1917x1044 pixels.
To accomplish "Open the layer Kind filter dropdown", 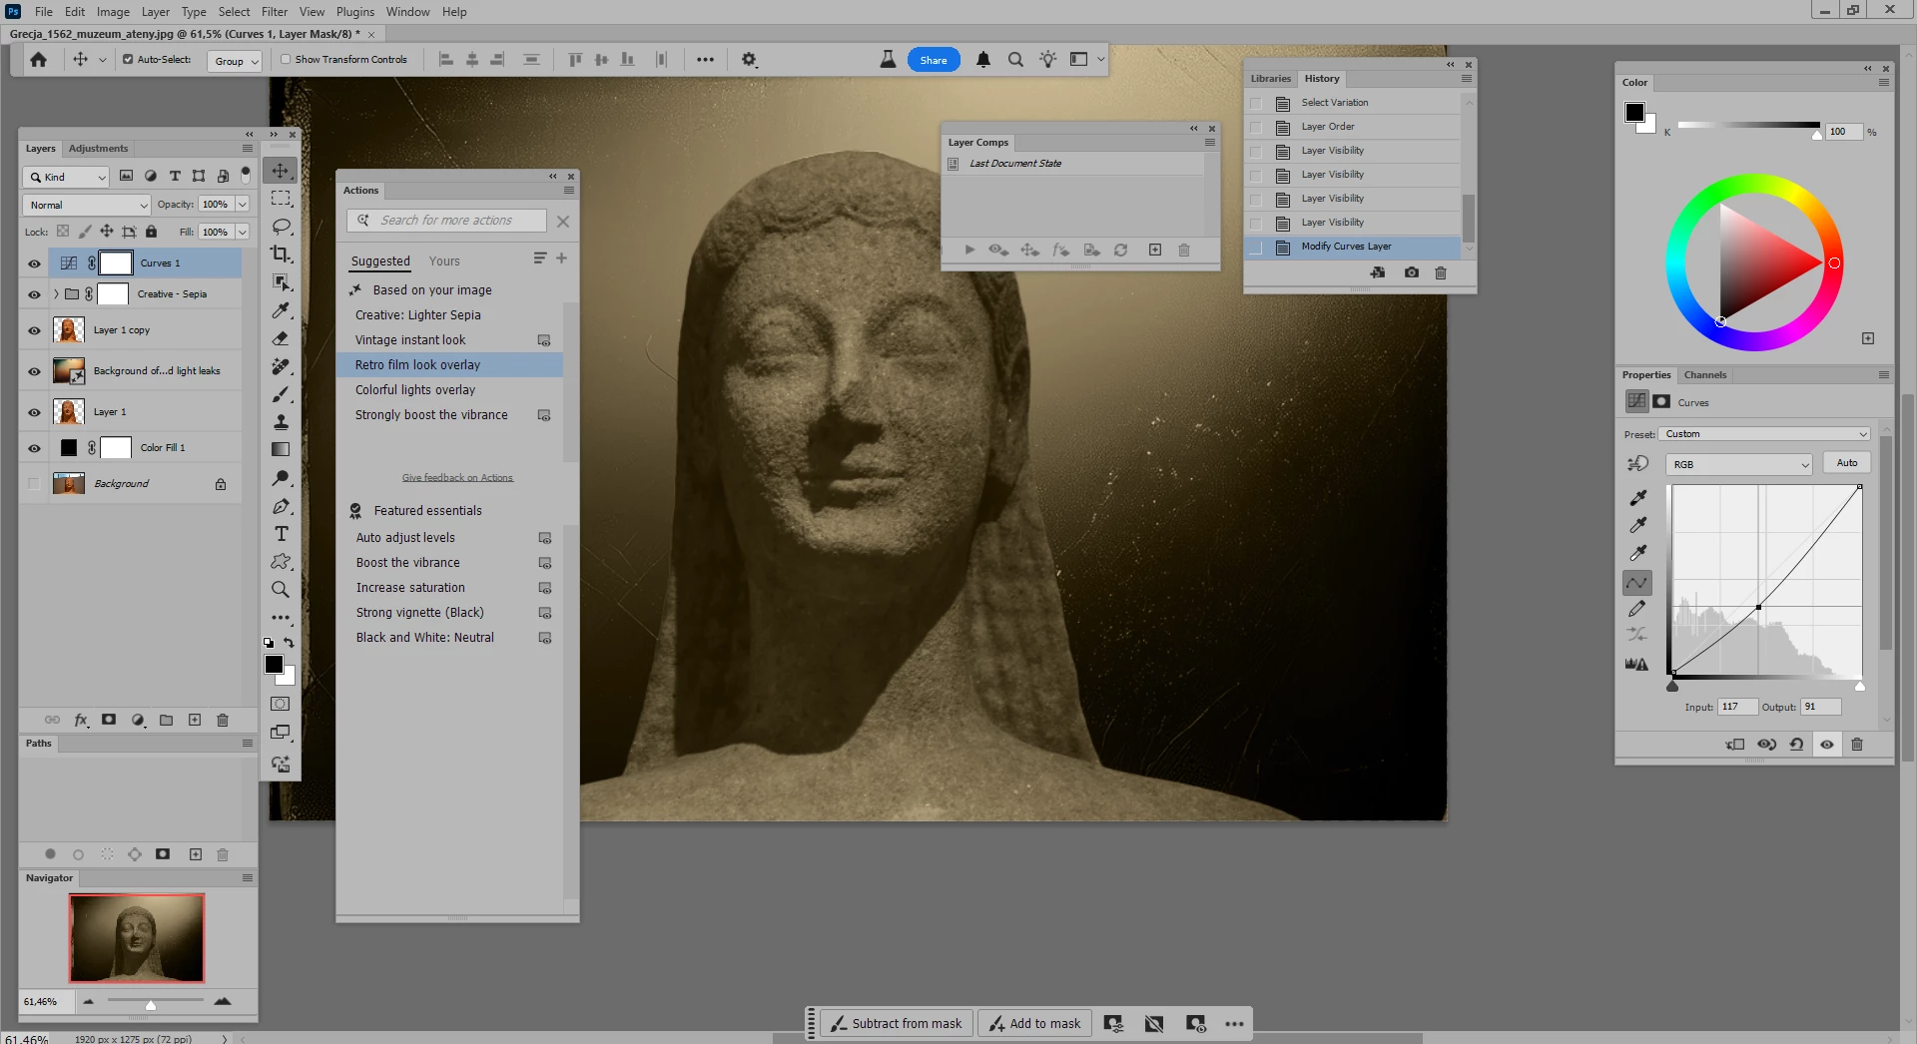I will tap(66, 177).
